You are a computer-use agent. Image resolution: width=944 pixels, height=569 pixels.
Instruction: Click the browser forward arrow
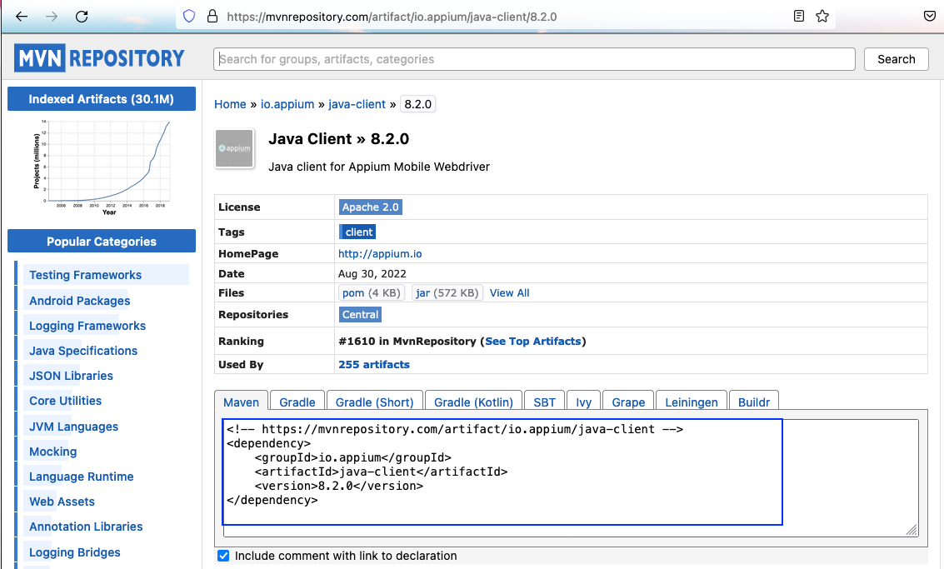coord(52,17)
